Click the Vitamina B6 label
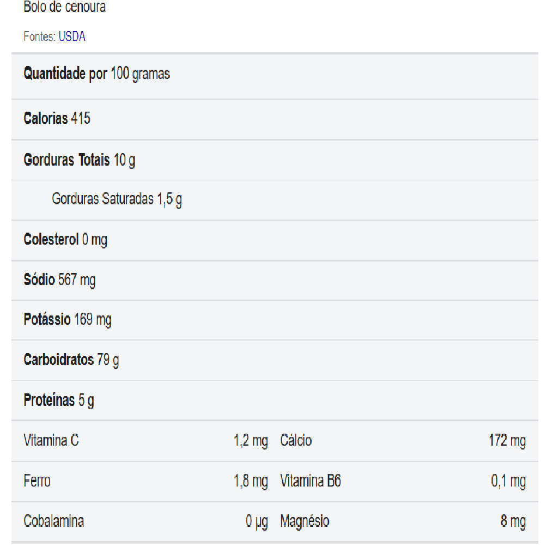Viewport: 547px width, 547px height. point(311,481)
